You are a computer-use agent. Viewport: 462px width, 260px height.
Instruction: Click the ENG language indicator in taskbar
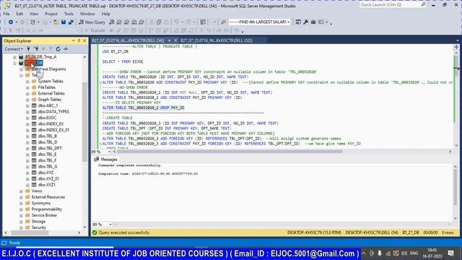click(x=414, y=253)
